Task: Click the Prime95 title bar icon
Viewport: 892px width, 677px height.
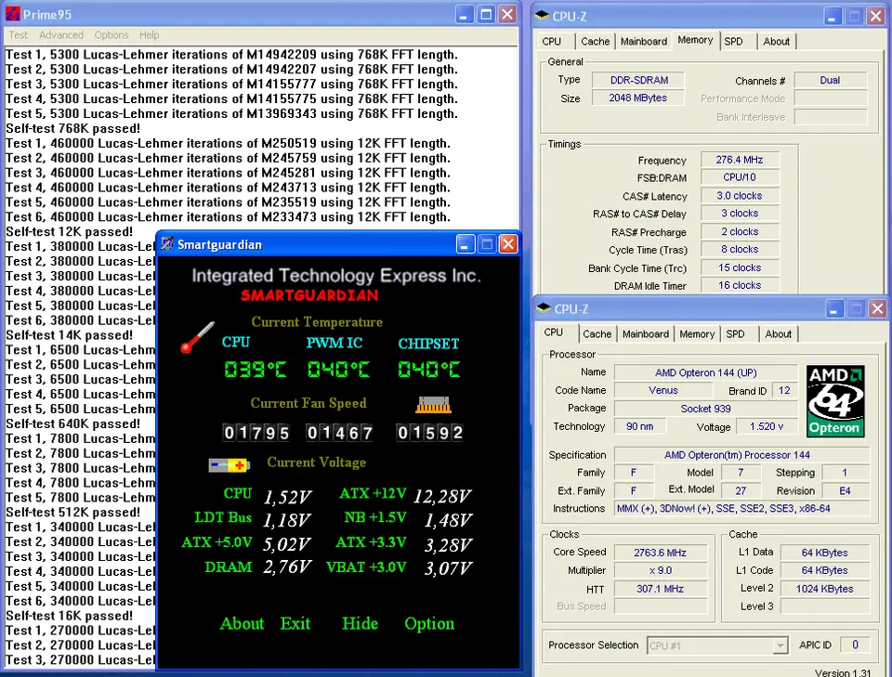Action: coord(12,15)
